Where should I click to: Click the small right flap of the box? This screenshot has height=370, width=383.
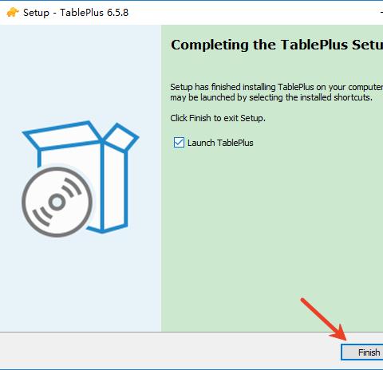[x=121, y=137]
